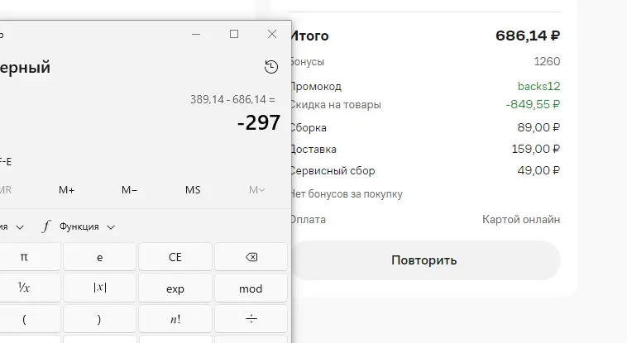This screenshot has width=627, height=343.
Task: Click the Сервисный сбор label
Action: point(333,171)
